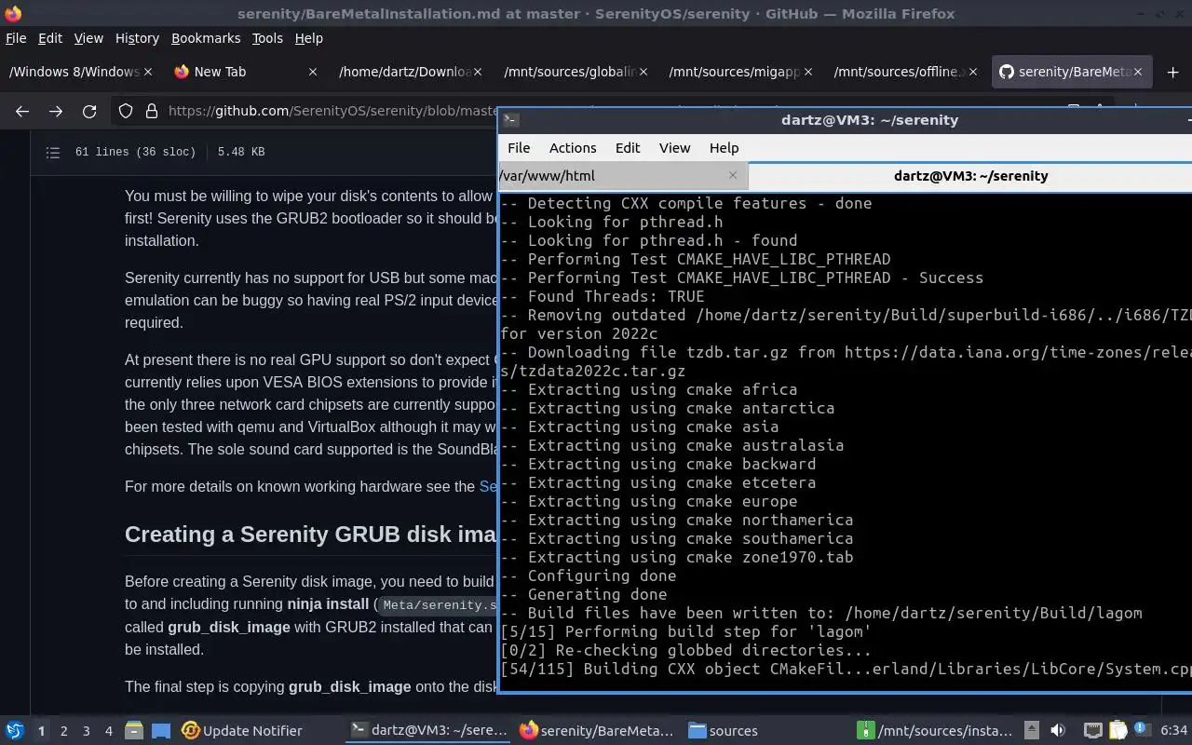This screenshot has width=1192, height=745.
Task: Open Update Notifier from the taskbar
Action: tap(242, 731)
